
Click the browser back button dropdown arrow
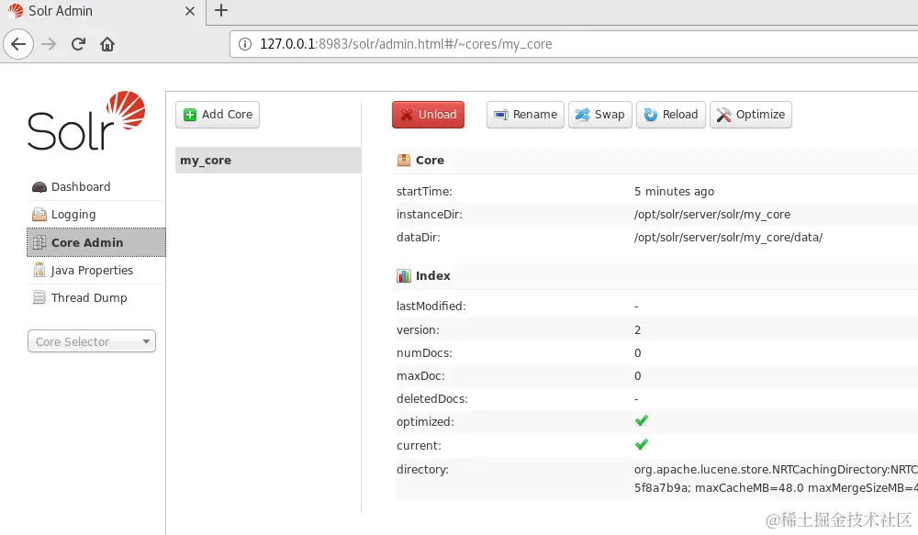coord(18,43)
